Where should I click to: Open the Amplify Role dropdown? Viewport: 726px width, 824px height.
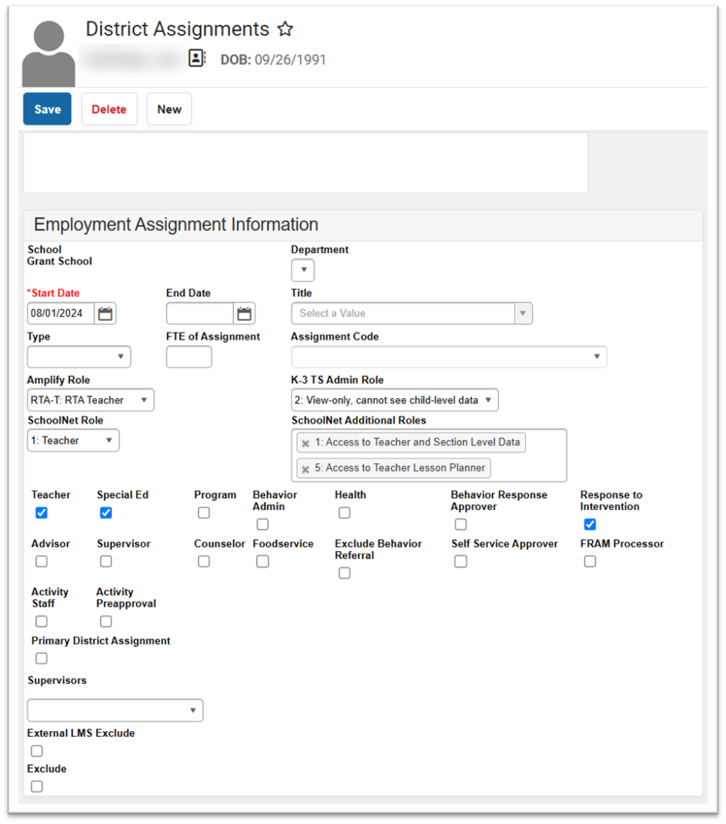pyautogui.click(x=91, y=400)
